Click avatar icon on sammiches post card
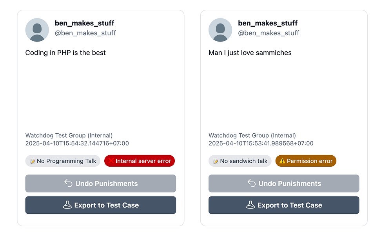Viewport: 392px width, 240px height. [x=220, y=30]
